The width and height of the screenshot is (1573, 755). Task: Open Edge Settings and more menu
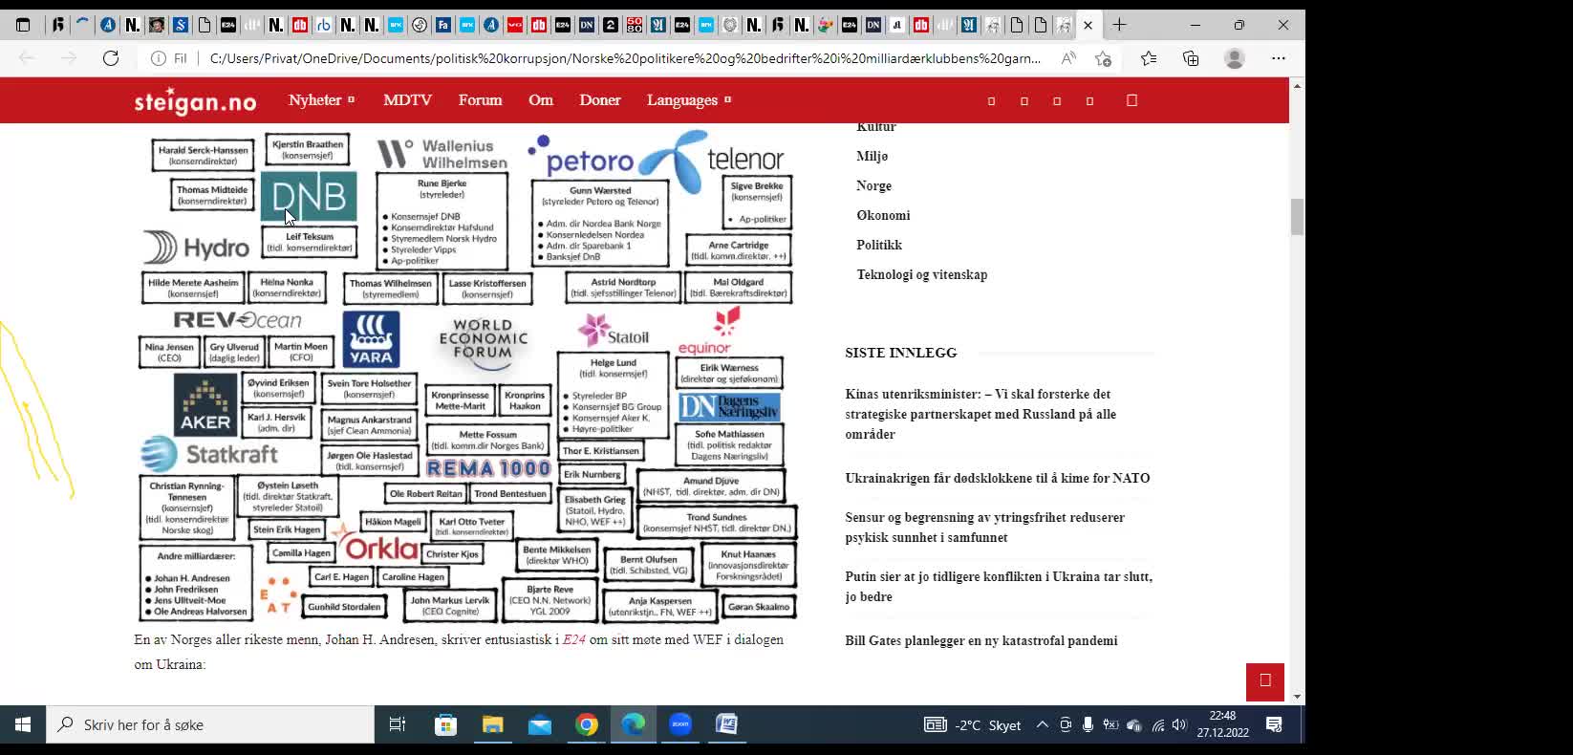(x=1278, y=58)
